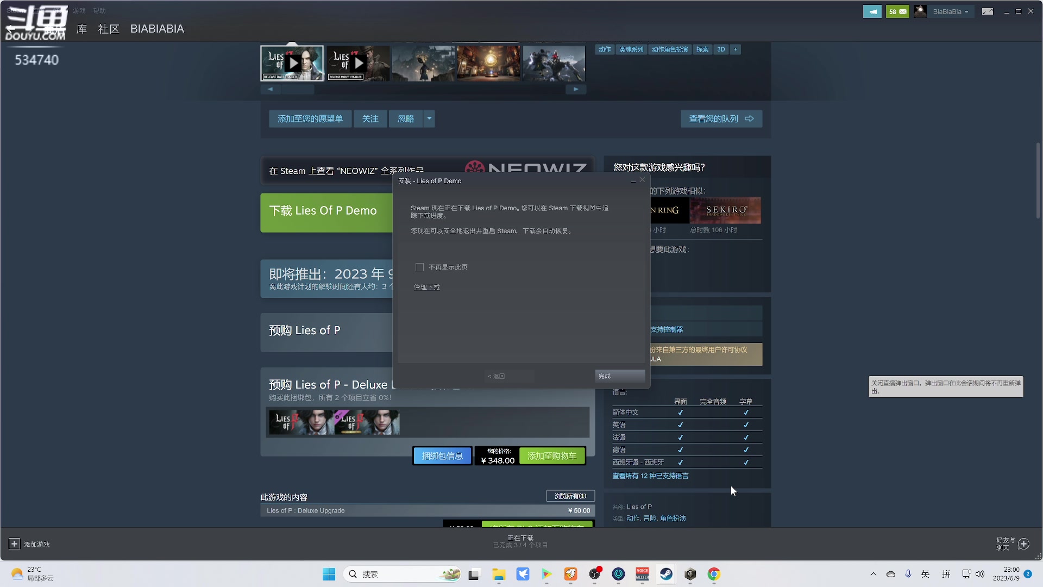This screenshot has height=587, width=1043.
Task: Open Google Chrome from the taskbar
Action: (x=714, y=574)
